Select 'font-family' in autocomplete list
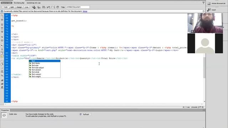 [45, 63]
